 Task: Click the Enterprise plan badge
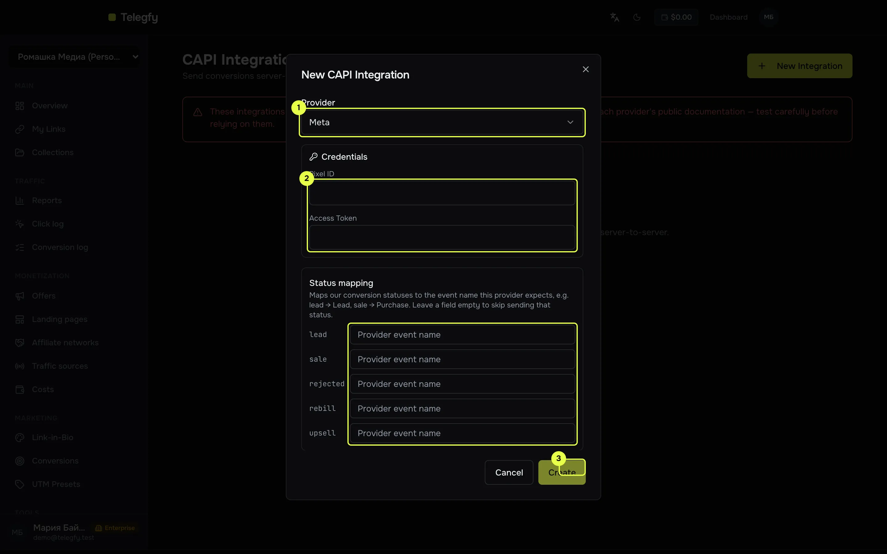tap(115, 528)
